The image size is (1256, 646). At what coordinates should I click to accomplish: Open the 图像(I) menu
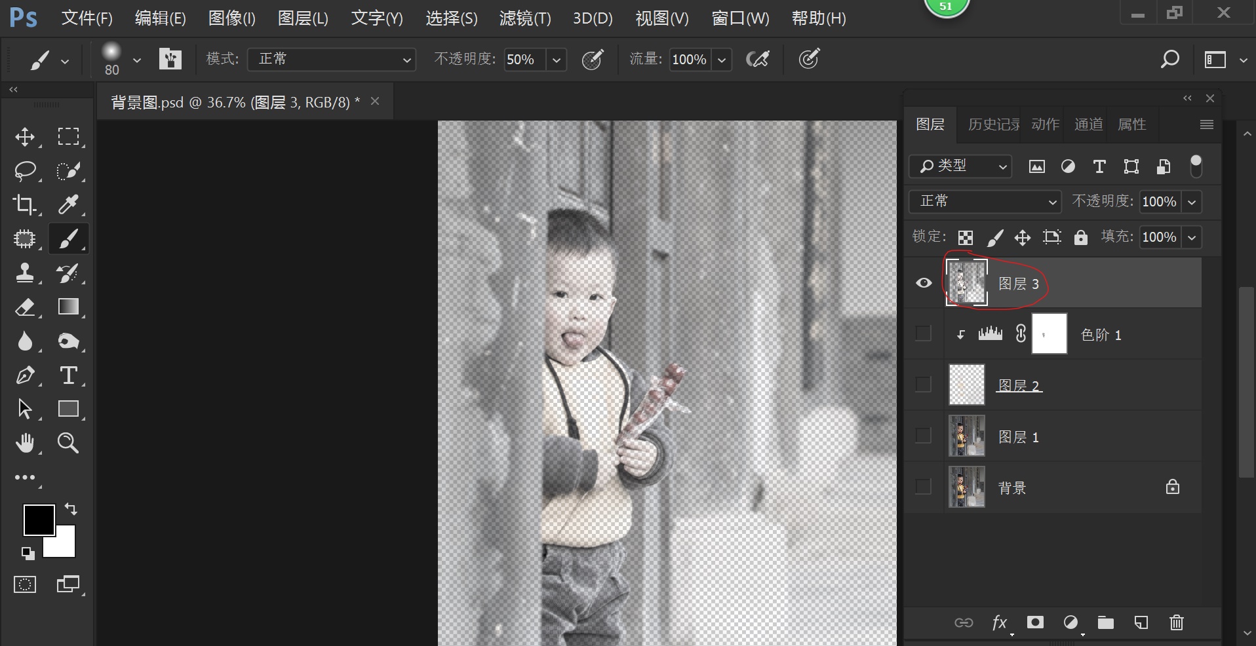point(231,18)
